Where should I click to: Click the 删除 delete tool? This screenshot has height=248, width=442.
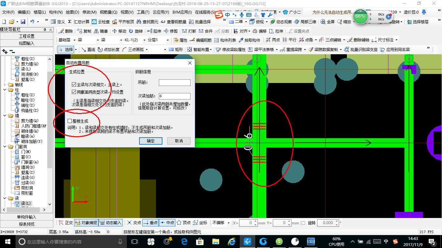66,31
